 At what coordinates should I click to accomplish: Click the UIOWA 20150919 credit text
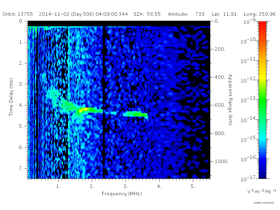click(x=264, y=203)
